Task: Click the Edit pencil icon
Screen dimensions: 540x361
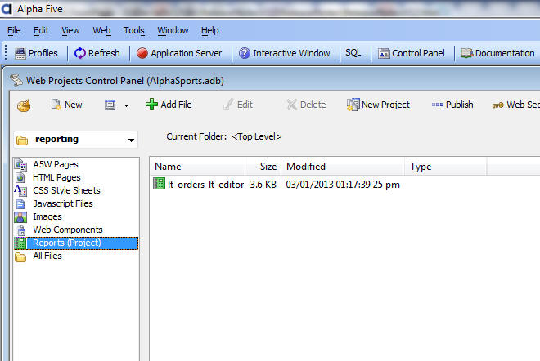Action: pos(228,105)
